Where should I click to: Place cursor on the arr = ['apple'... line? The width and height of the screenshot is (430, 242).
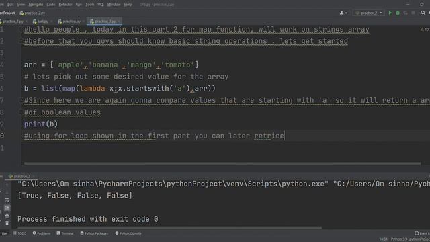pyautogui.click(x=111, y=65)
